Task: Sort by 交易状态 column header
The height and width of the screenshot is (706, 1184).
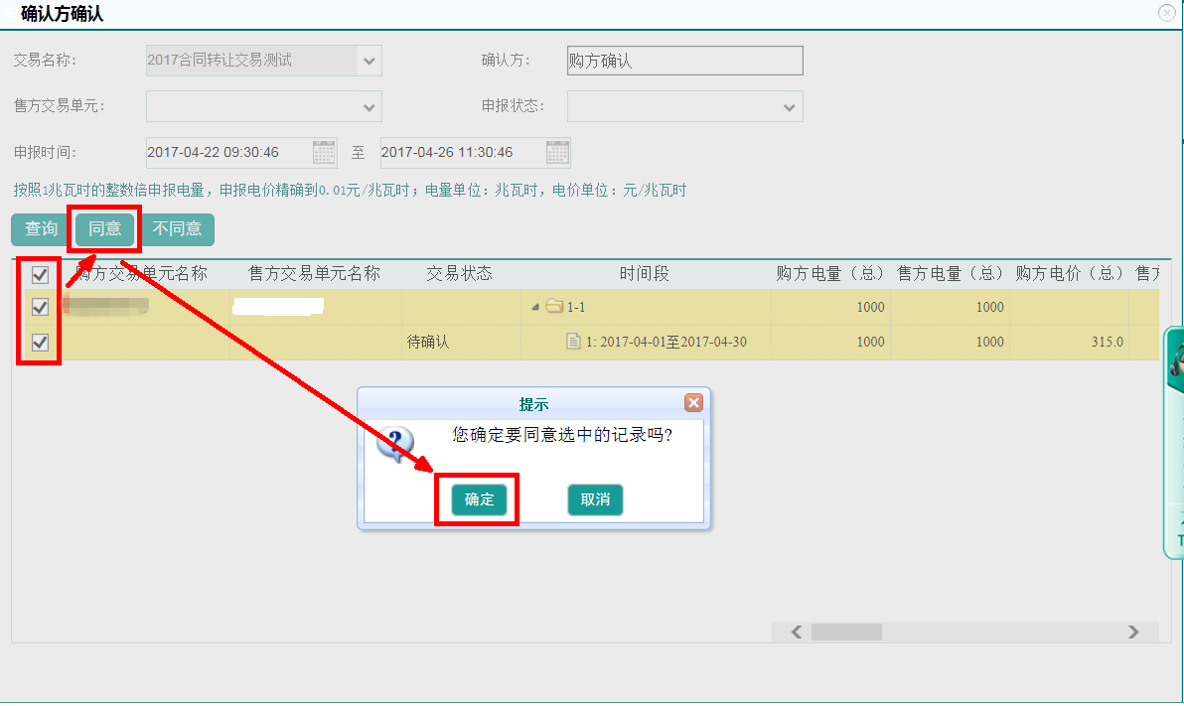Action: pos(459,274)
